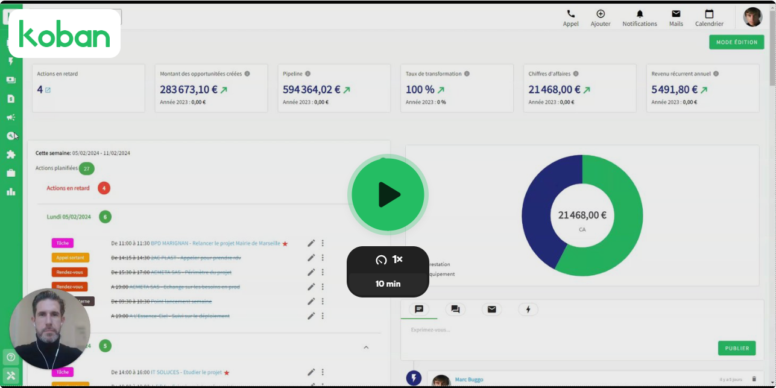Screen dimensions: 776x388
Task: Change the 1× playback speed
Action: click(388, 259)
